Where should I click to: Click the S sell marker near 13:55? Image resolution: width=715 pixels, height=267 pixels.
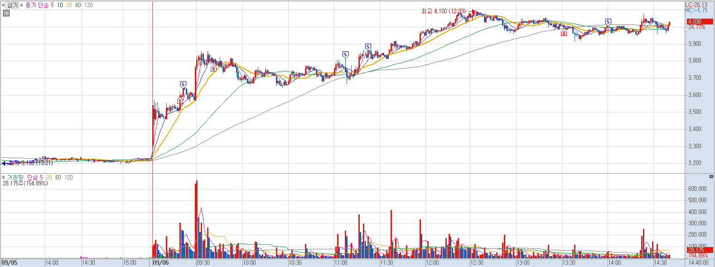point(608,22)
